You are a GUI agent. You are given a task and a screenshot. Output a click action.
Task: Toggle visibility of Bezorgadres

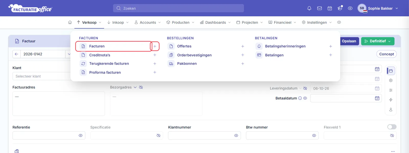coord(141,87)
